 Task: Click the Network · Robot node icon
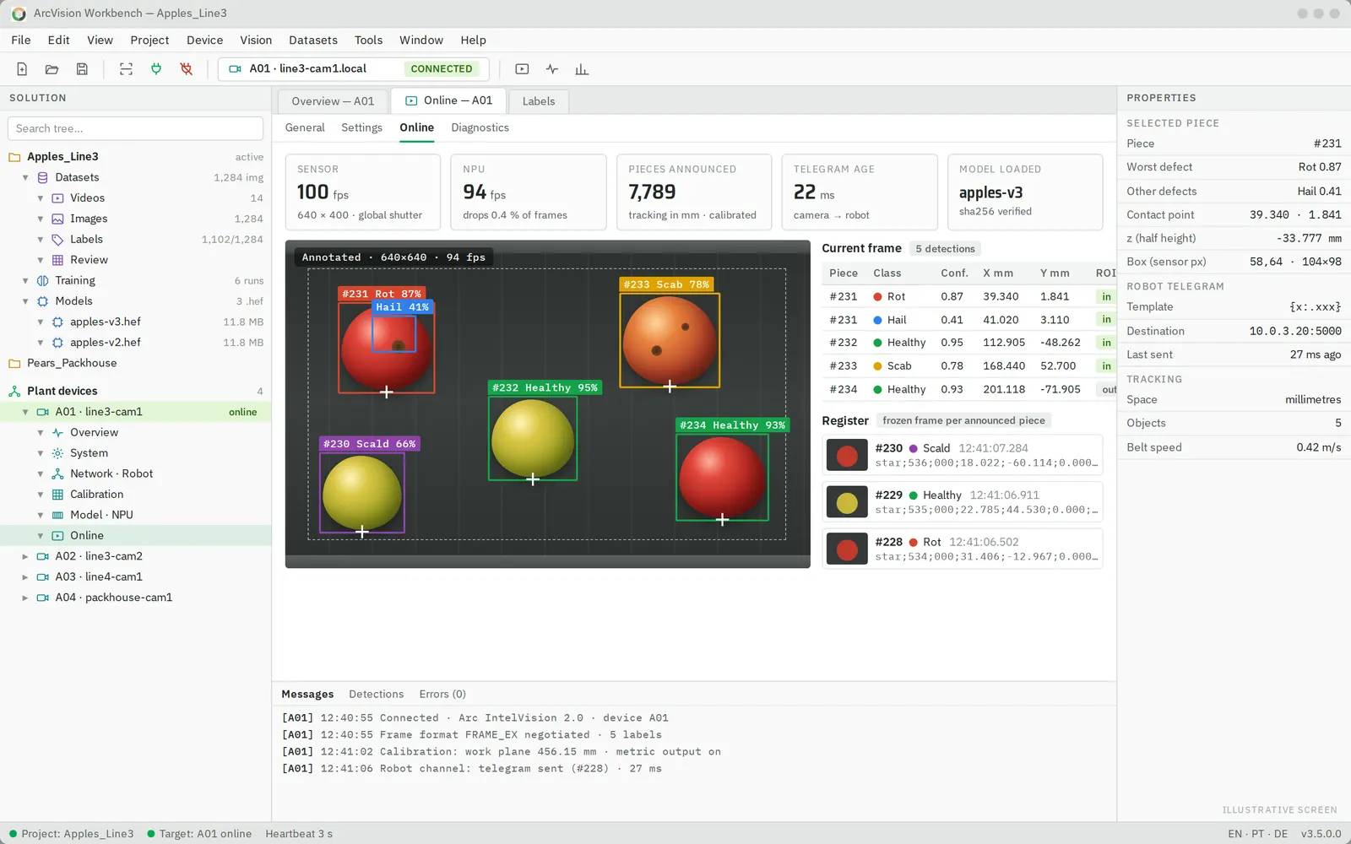[57, 473]
